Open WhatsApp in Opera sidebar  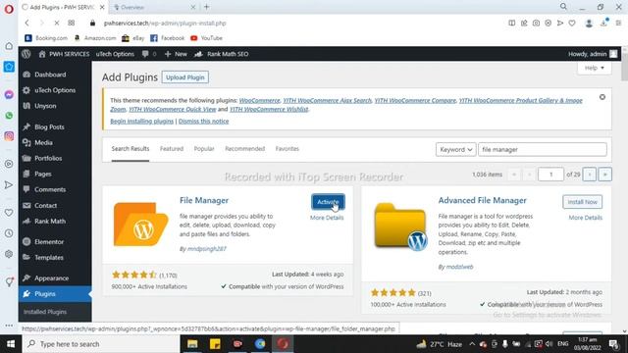9,116
